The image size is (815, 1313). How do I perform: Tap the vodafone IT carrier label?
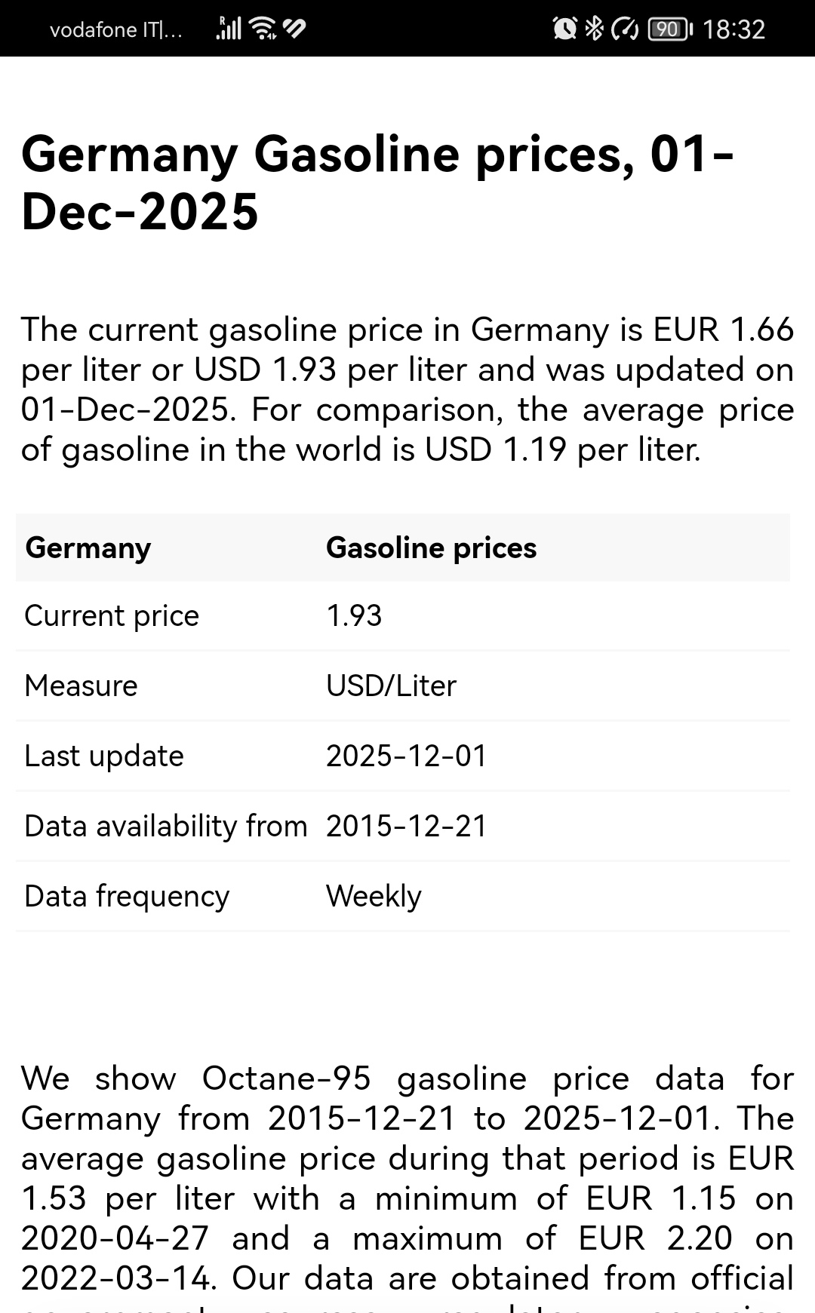pos(115,29)
